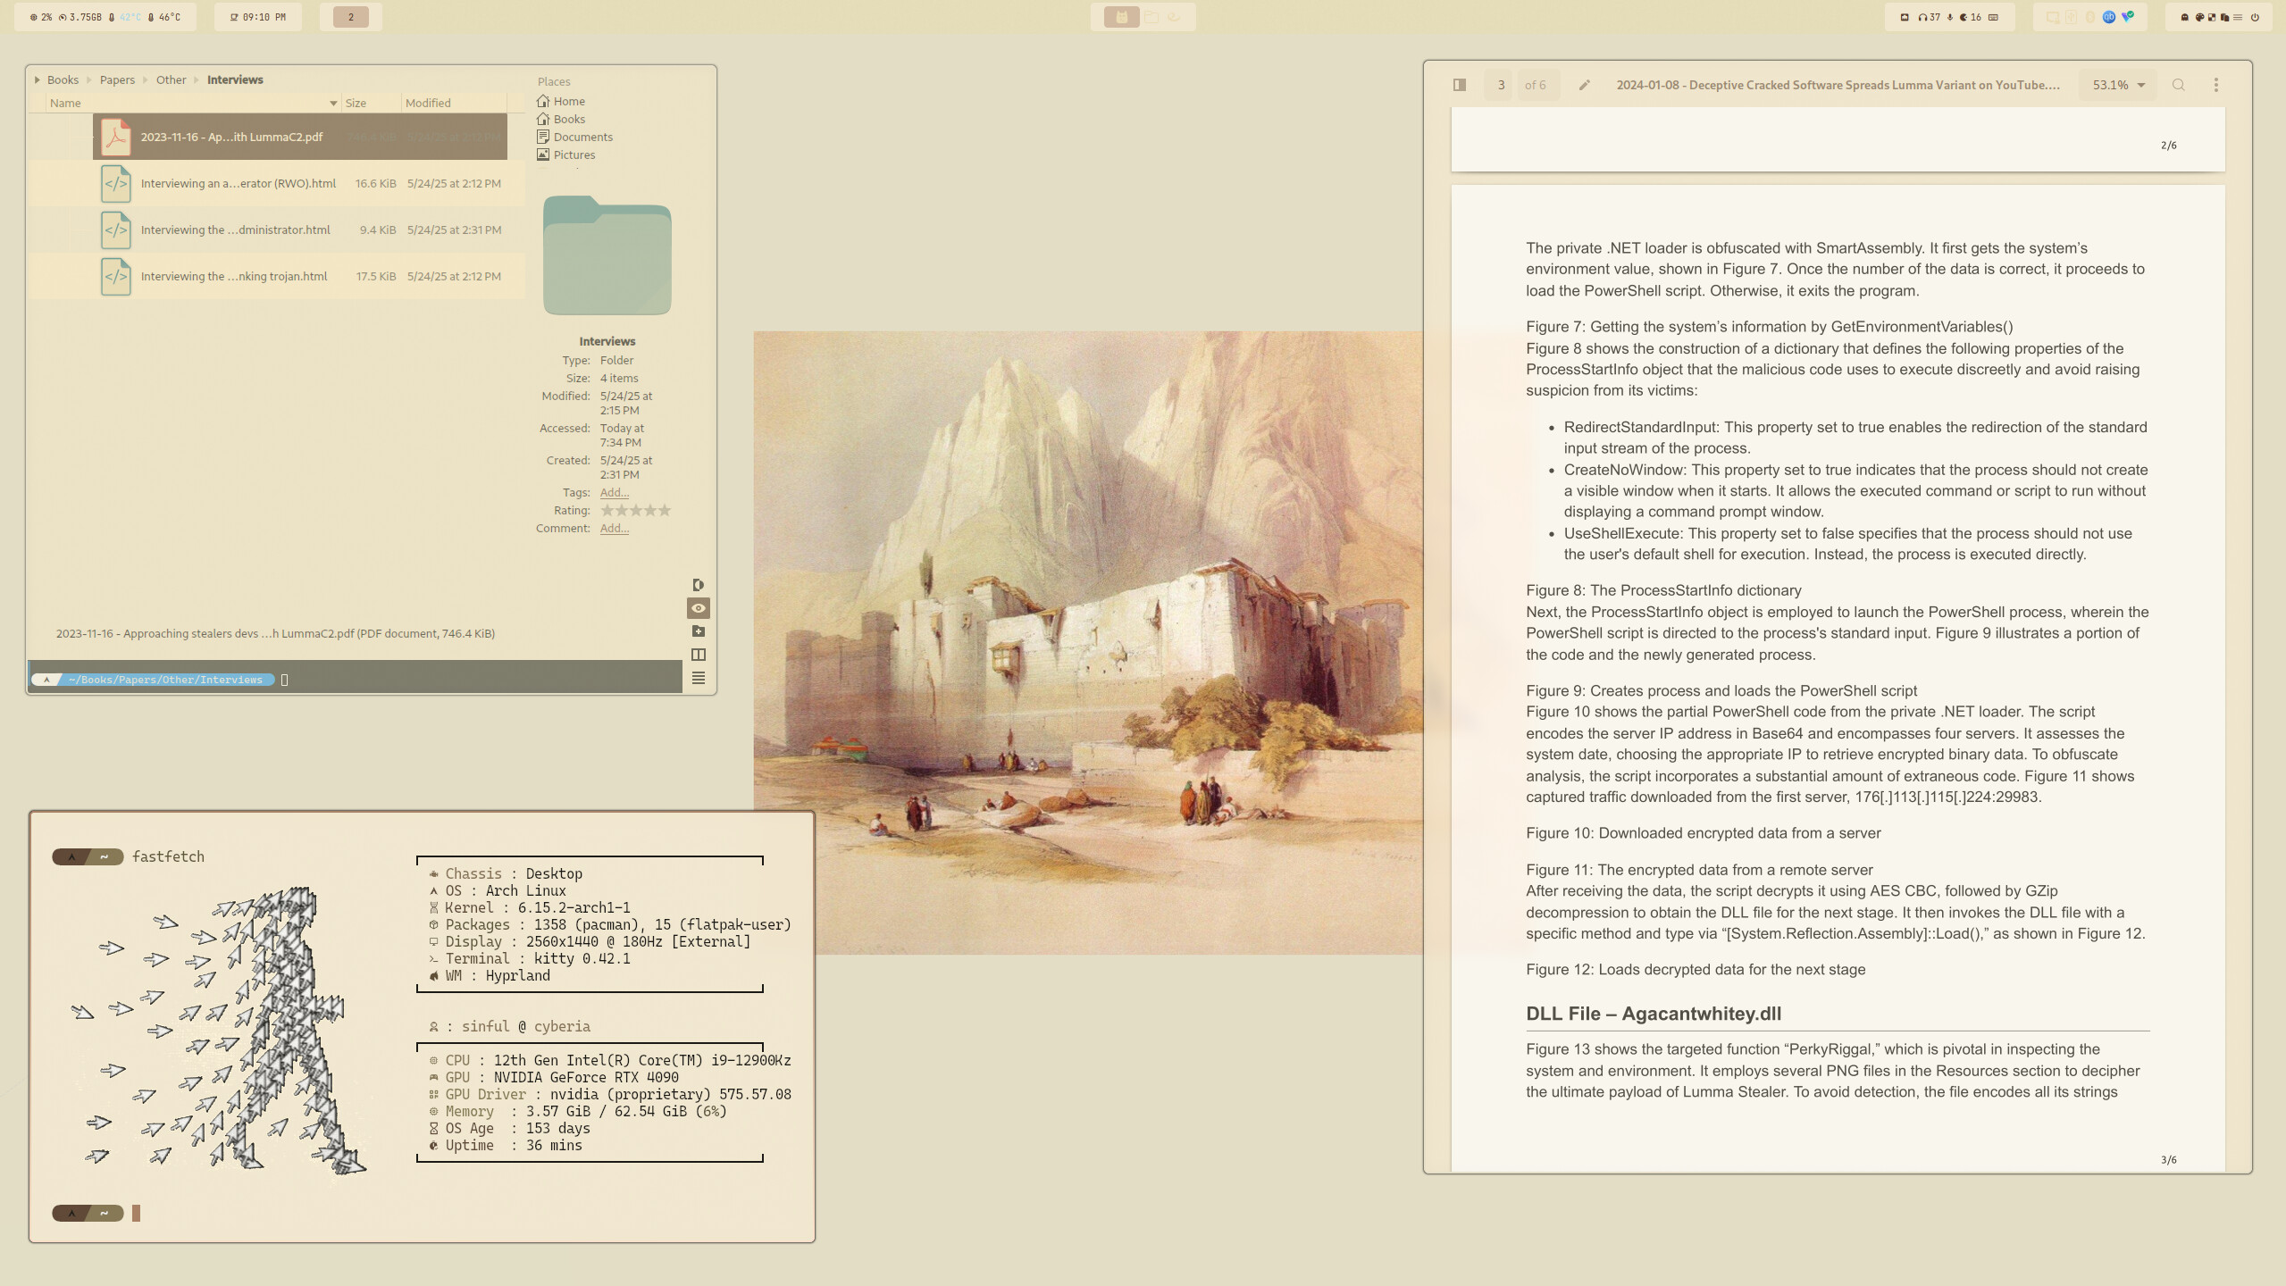
Task: Click the Add... link next to Tags
Action: tap(615, 492)
